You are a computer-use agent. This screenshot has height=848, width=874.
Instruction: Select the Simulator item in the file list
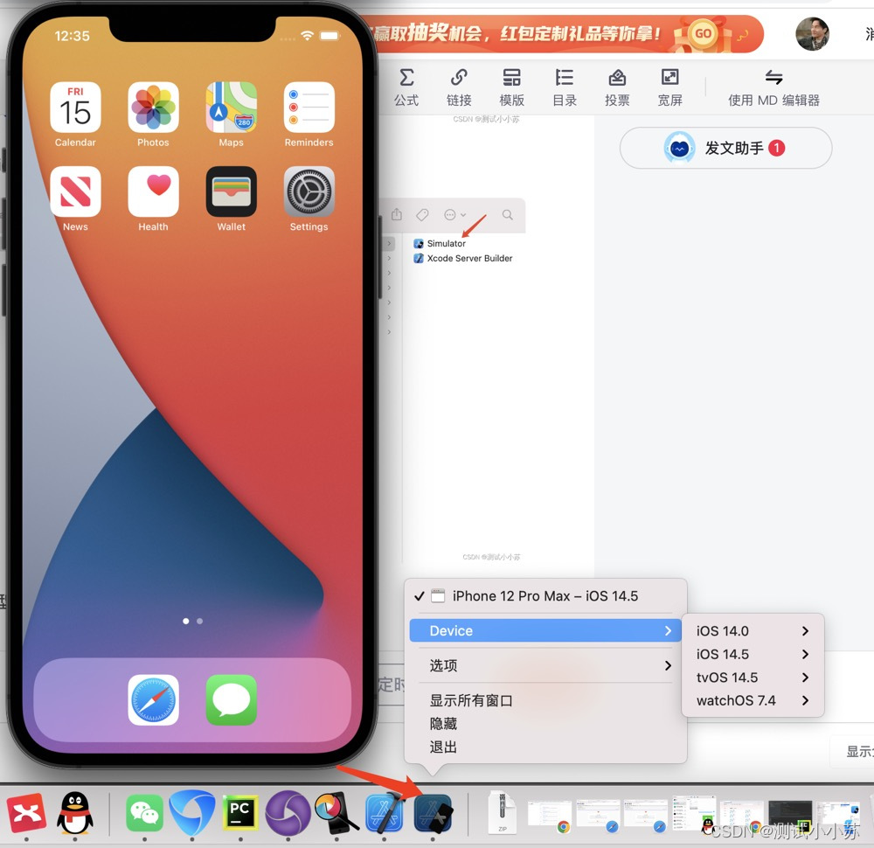(440, 244)
